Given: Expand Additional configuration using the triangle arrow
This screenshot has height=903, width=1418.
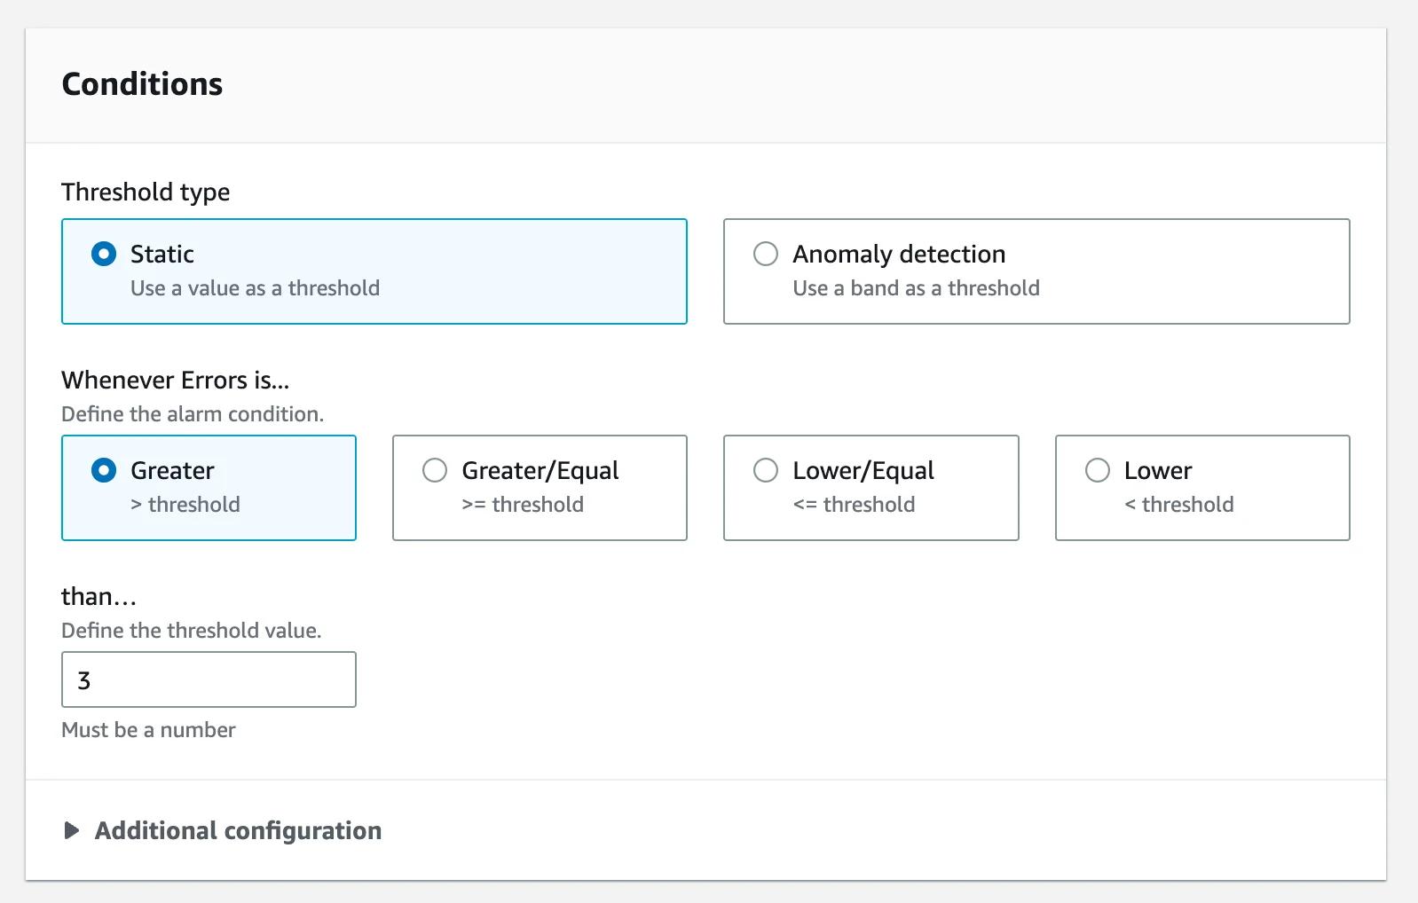Looking at the screenshot, I should [x=72, y=831].
